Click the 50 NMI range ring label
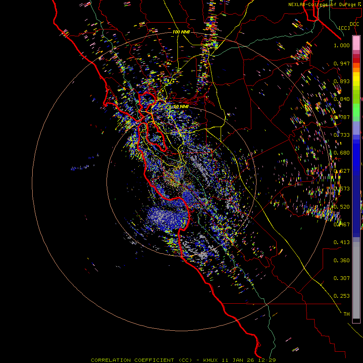 (181, 106)
